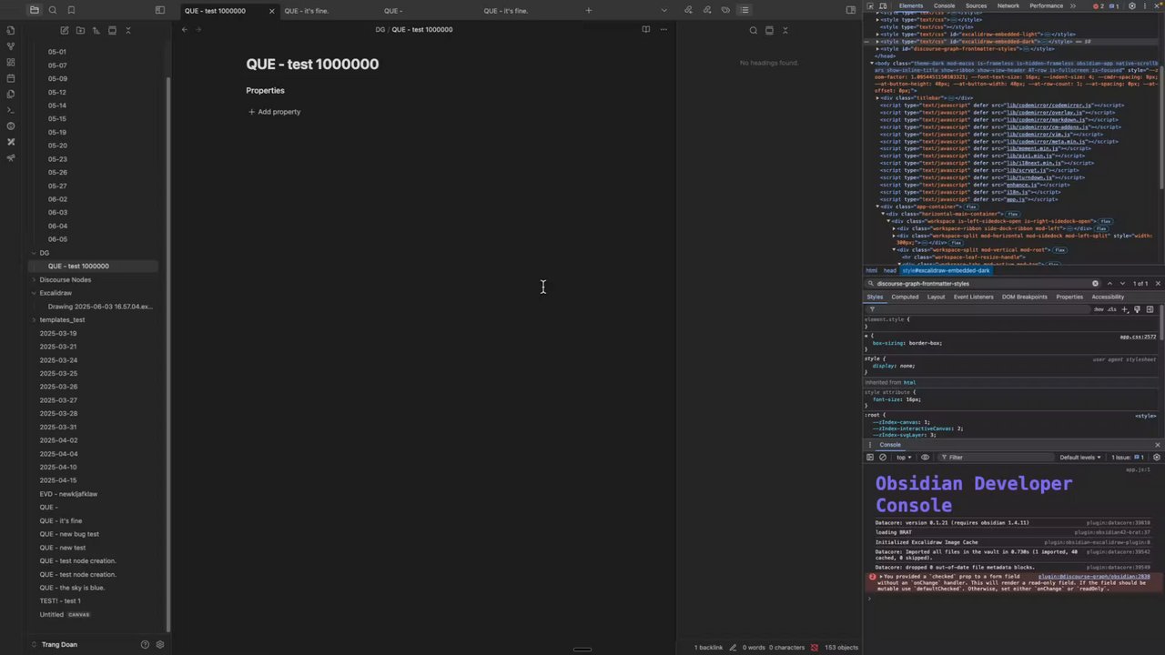Click the DG breadcrumb in note header
Image resolution: width=1165 pixels, height=655 pixels.
[380, 29]
